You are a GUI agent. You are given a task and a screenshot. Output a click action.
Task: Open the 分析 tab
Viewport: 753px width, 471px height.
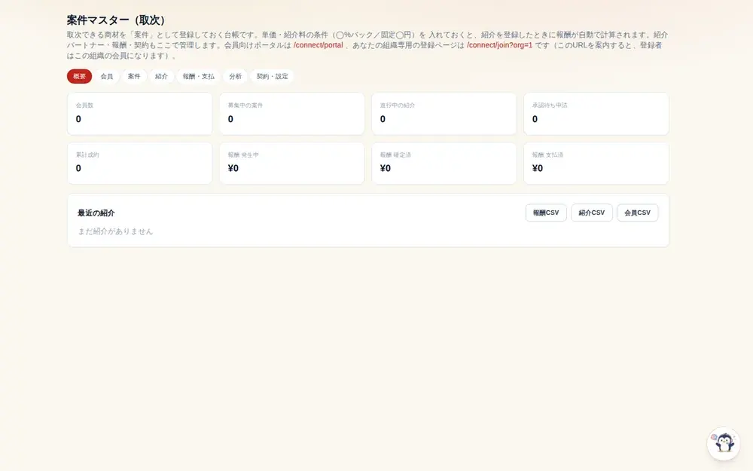point(235,76)
